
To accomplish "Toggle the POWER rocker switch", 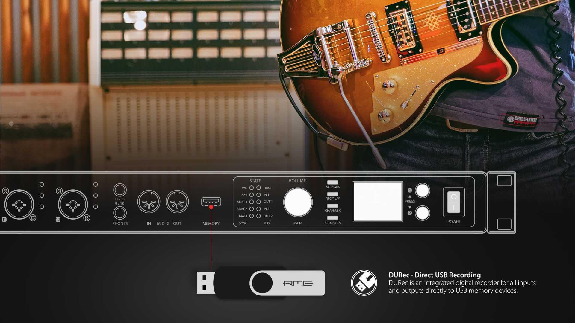I will tap(454, 202).
